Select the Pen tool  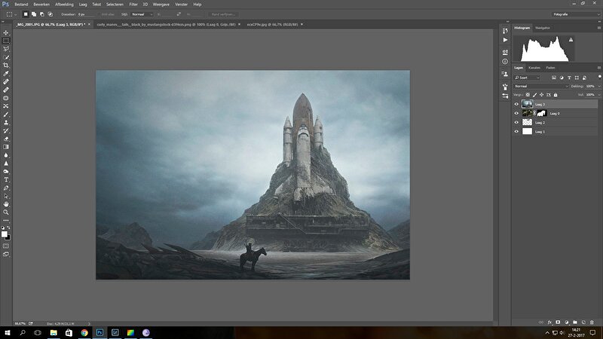pyautogui.click(x=6, y=188)
